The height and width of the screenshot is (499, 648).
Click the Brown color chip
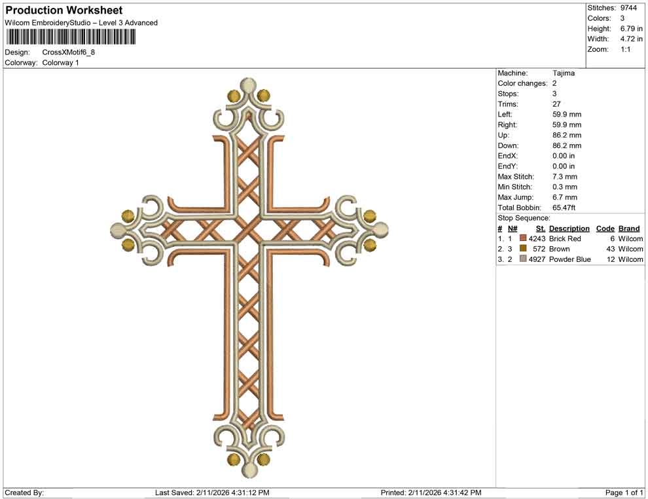pos(523,249)
